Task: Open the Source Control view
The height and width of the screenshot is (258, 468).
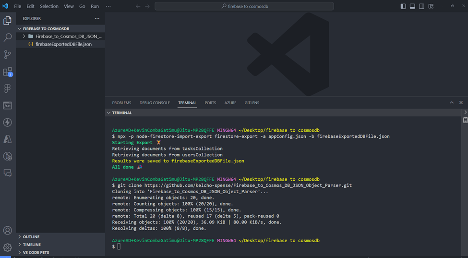Action: 8,54
